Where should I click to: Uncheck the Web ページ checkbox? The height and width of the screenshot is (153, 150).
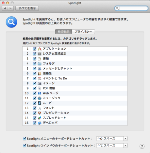click(35, 93)
